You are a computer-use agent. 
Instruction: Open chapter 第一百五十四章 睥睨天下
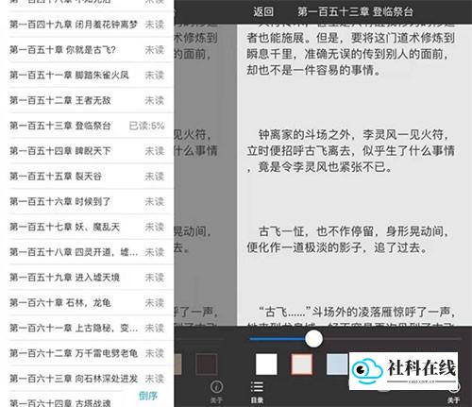(87, 151)
